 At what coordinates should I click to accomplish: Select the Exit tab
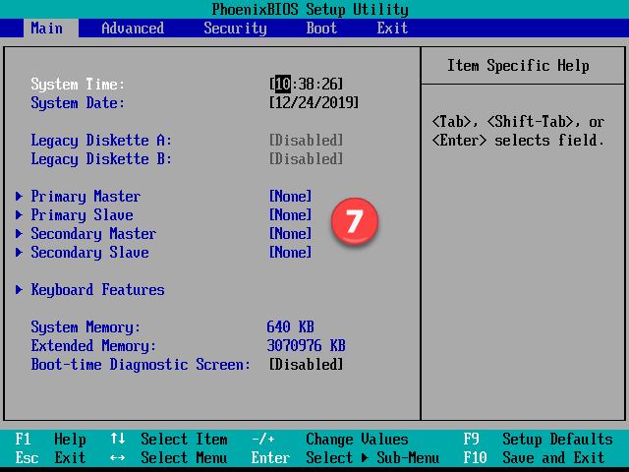point(392,29)
